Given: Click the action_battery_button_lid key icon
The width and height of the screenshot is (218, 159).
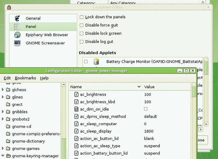Looking at the screenshot, I should point(76,153).
